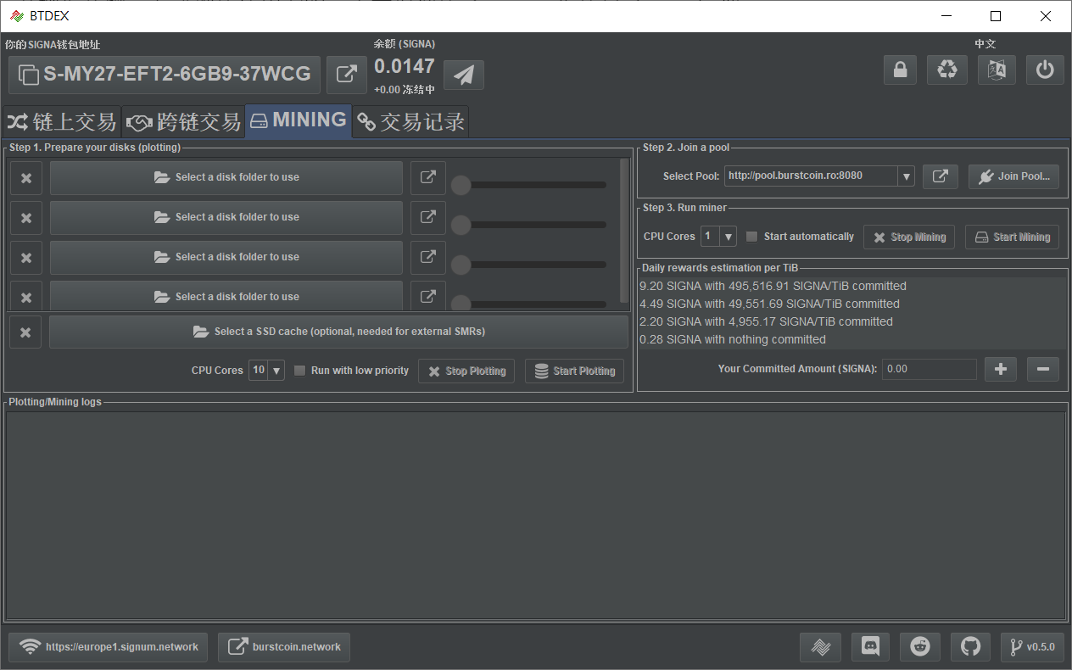Select second disk folder to use
Screen dimensions: 1072x670
click(x=226, y=218)
